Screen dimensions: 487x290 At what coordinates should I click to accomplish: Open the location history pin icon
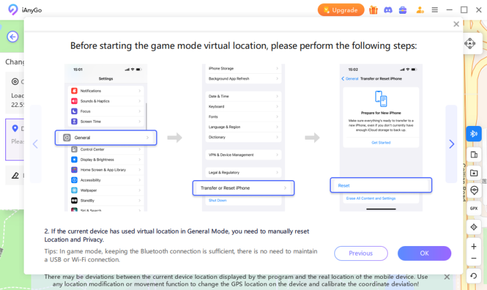(474, 190)
